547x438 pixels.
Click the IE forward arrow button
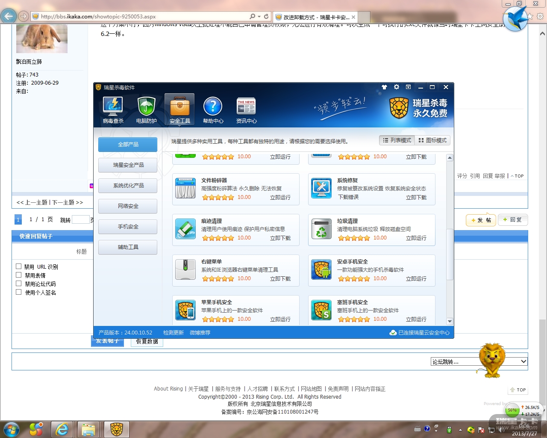[24, 16]
